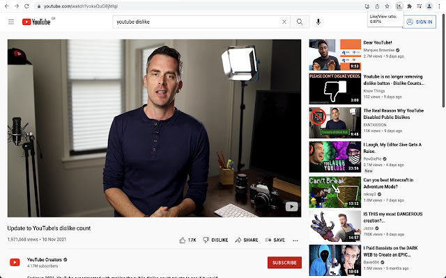Open the YouTube Creators channel name link
The width and height of the screenshot is (446, 278).
[x=45, y=259]
